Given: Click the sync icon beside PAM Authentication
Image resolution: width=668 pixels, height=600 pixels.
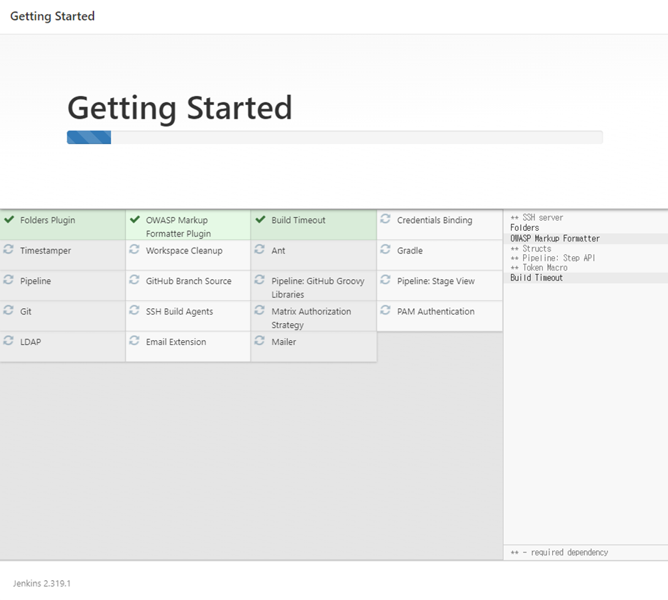Looking at the screenshot, I should click(x=386, y=310).
